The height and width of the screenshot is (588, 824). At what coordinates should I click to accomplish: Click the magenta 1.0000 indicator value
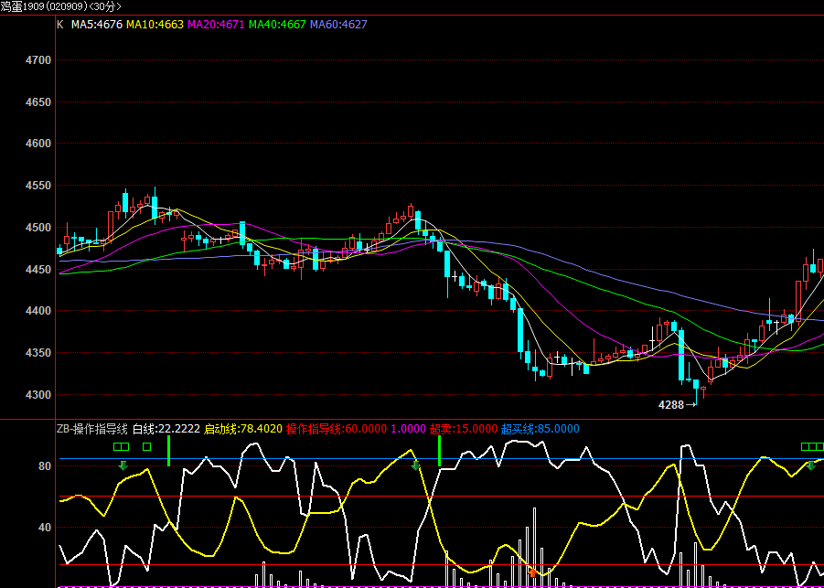(x=408, y=429)
